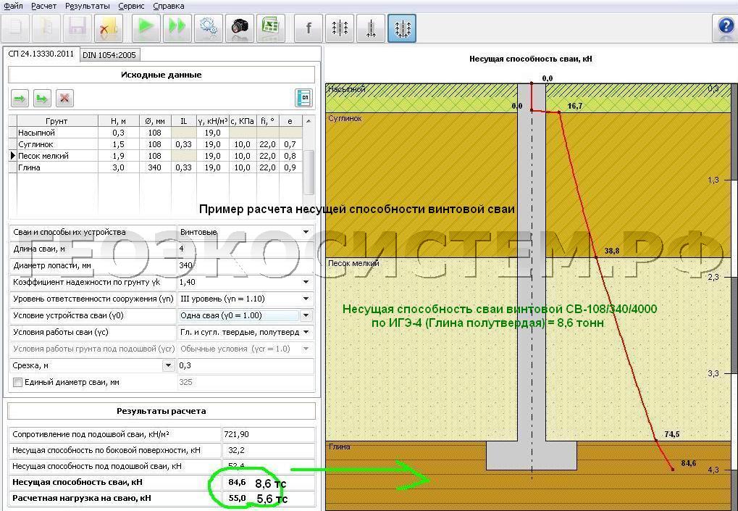Click the green single-arrow Run calculation icon

pyautogui.click(x=146, y=28)
